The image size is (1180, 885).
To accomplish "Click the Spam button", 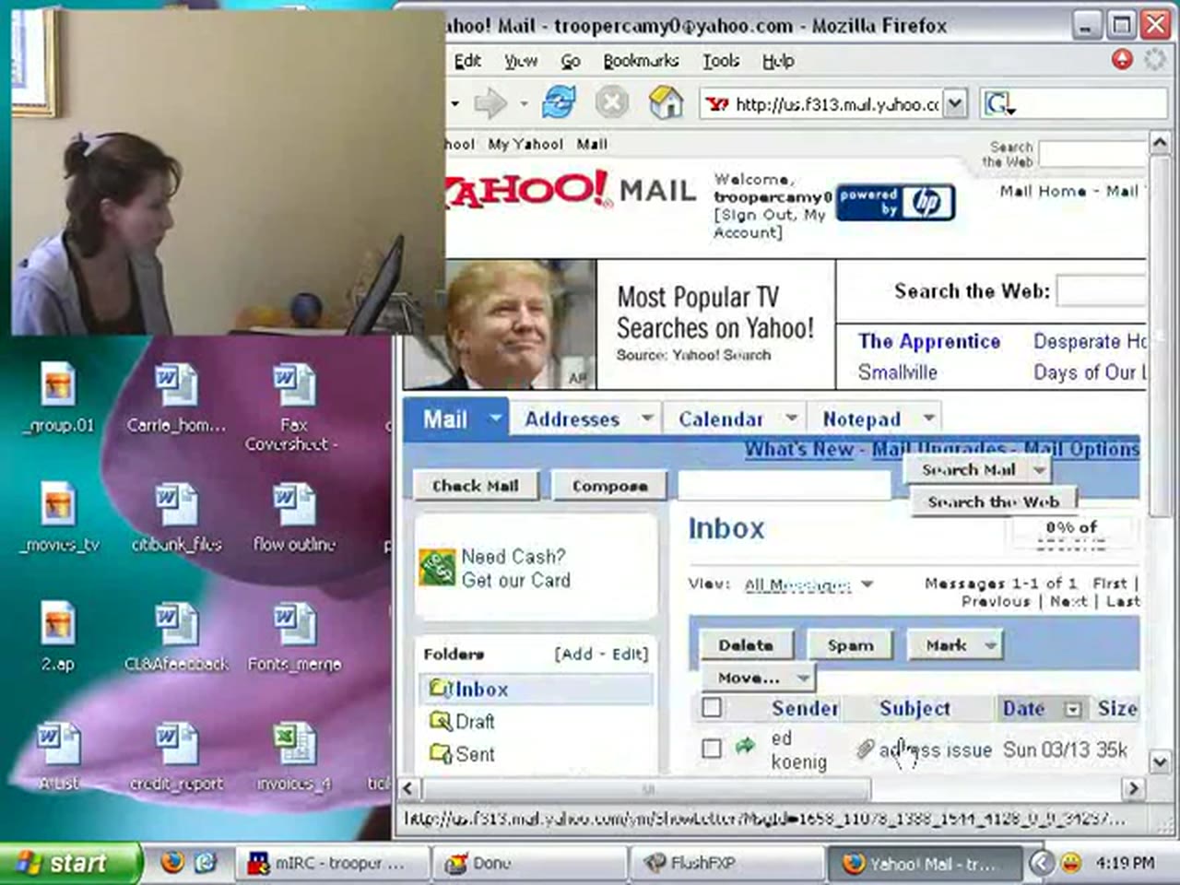I will coord(850,645).
